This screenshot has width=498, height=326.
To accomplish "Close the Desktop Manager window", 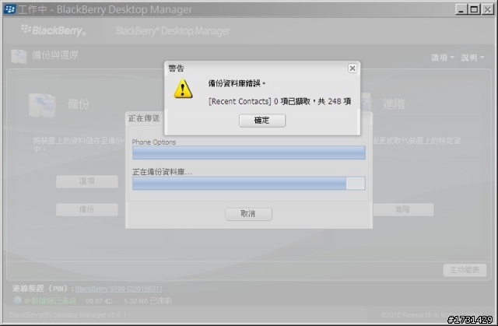I will 487,9.
